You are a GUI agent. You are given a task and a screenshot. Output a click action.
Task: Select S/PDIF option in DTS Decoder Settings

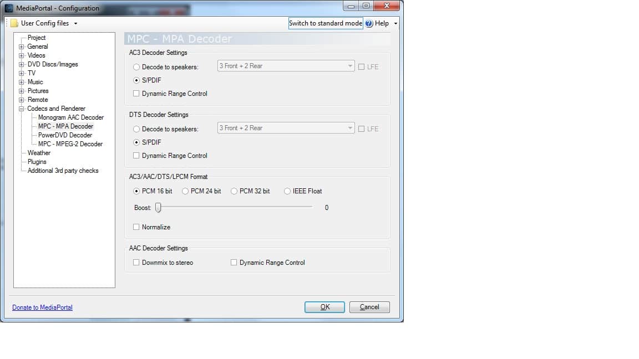[136, 142]
